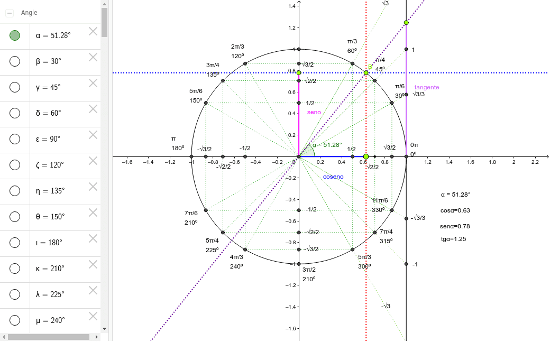Delete the μ = 240° entry
The width and height of the screenshot is (550, 342).
point(93,317)
